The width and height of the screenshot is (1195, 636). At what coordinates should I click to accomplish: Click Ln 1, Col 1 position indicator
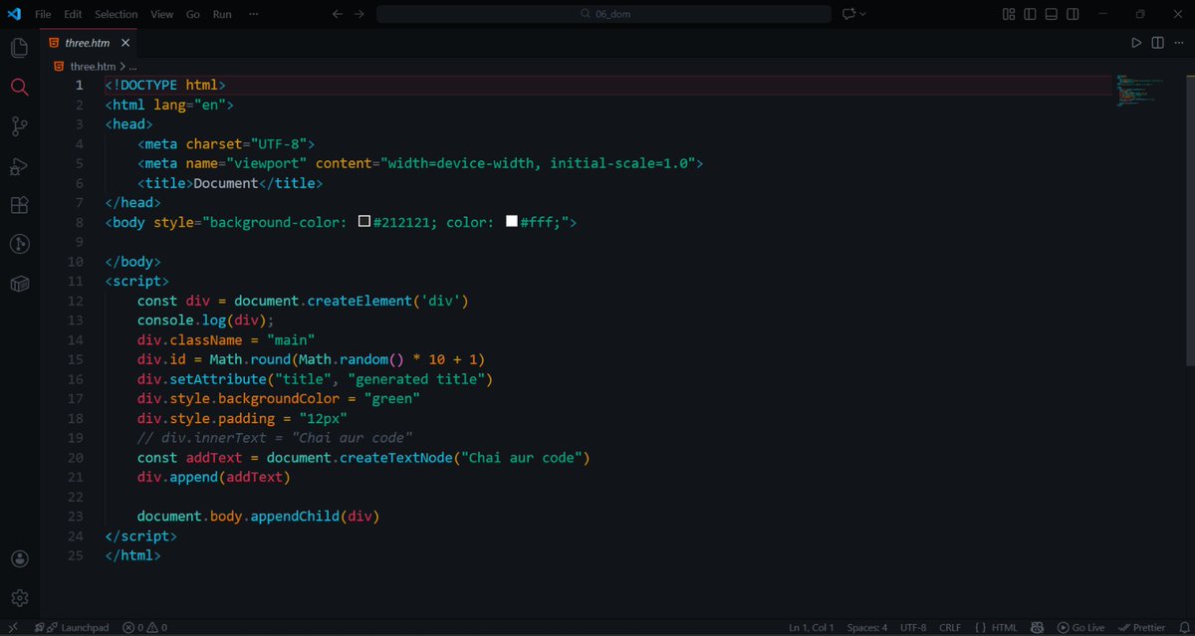pyautogui.click(x=812, y=628)
